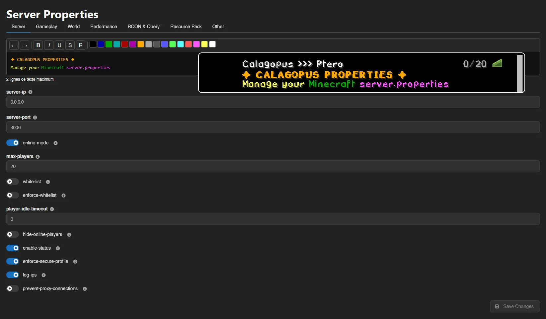Pick the bright green color swatch
The image size is (546, 319).
pyautogui.click(x=173, y=44)
